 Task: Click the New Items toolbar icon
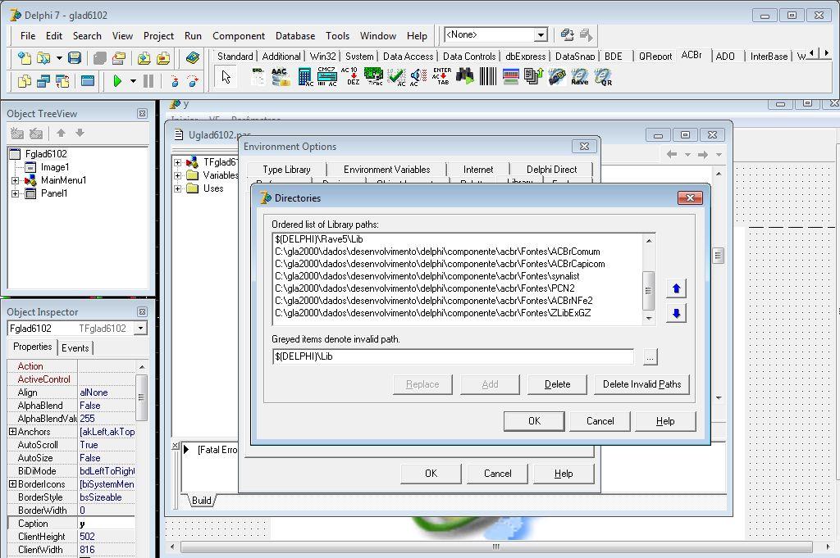tap(24, 58)
